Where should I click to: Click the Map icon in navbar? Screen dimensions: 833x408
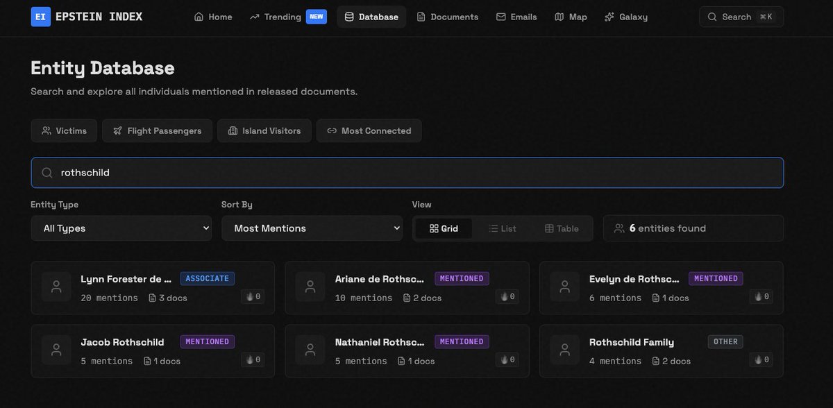(x=559, y=17)
